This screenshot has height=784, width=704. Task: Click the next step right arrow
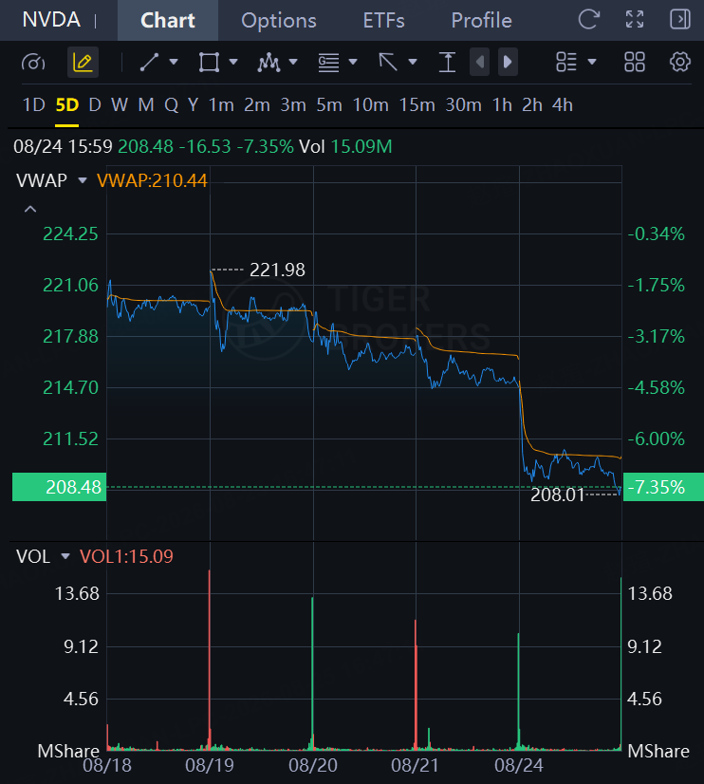pyautogui.click(x=508, y=62)
